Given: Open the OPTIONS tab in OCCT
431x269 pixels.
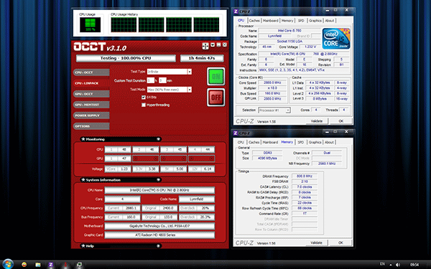Looking at the screenshot, I should click(91, 126).
